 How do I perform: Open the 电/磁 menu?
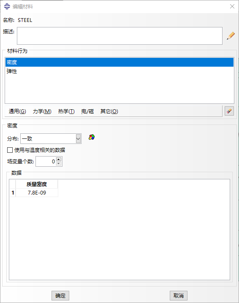point(87,111)
